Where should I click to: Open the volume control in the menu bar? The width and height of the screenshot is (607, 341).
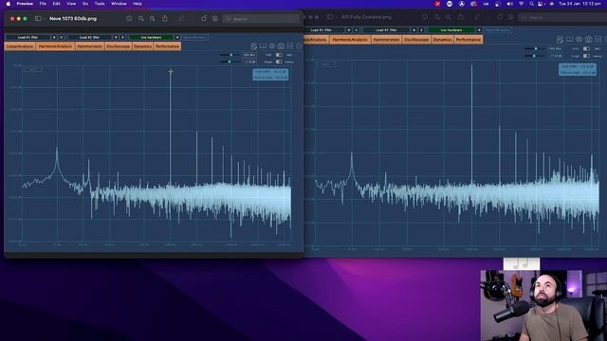(x=510, y=4)
